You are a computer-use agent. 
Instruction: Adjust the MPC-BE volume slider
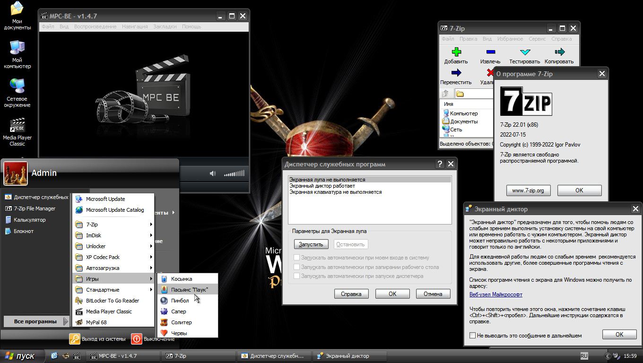click(x=234, y=173)
